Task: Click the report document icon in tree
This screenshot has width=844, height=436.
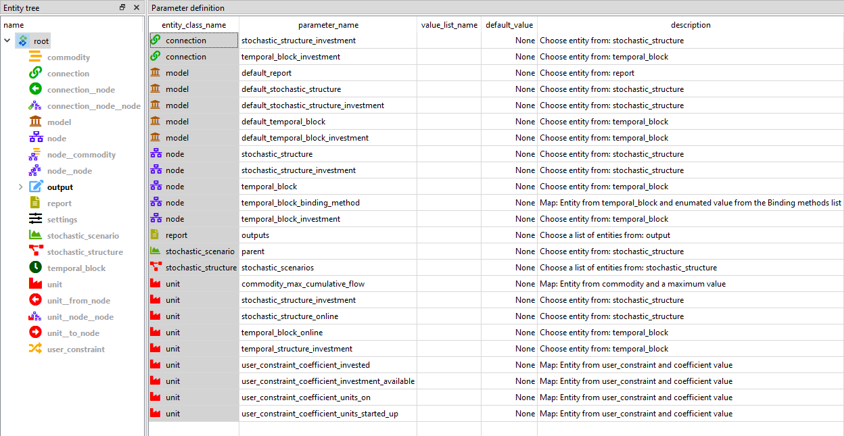Action: click(35, 203)
